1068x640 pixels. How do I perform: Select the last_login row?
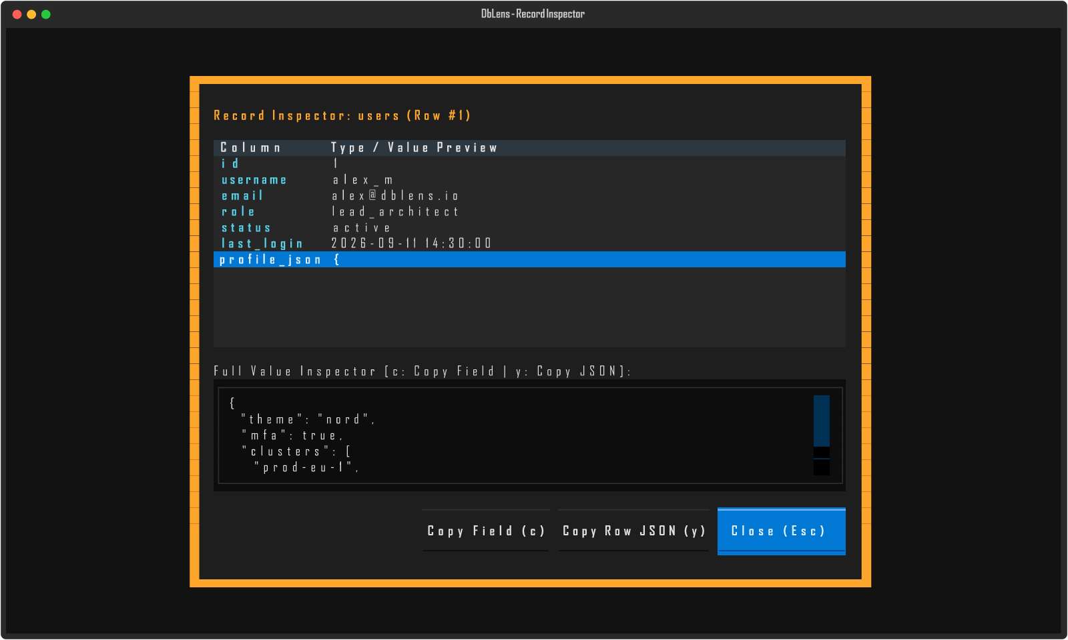(x=529, y=243)
